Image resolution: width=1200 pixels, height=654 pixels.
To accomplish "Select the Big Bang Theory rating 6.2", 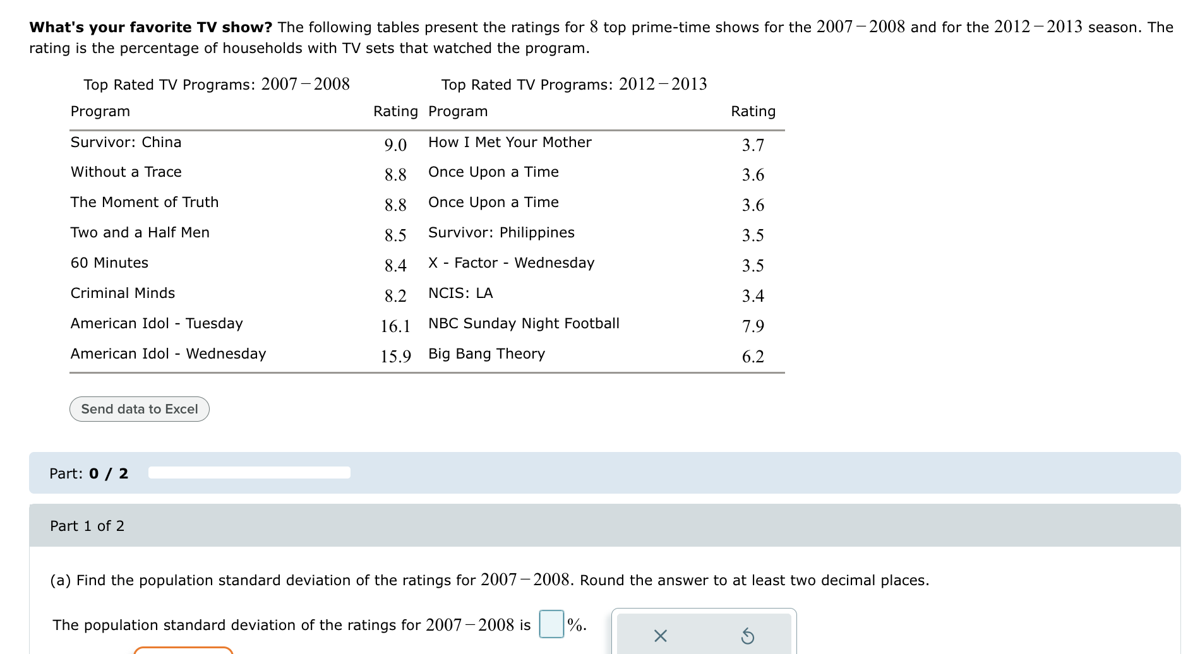I will pyautogui.click(x=753, y=356).
